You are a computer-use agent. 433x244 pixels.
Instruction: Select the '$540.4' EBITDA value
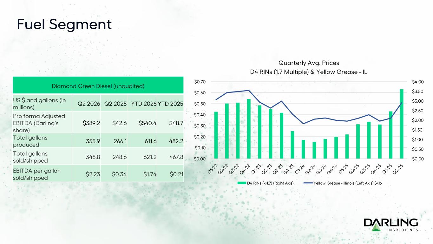148,123
